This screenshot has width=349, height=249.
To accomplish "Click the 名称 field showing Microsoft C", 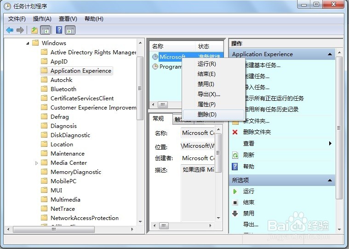I will [x=198, y=133].
